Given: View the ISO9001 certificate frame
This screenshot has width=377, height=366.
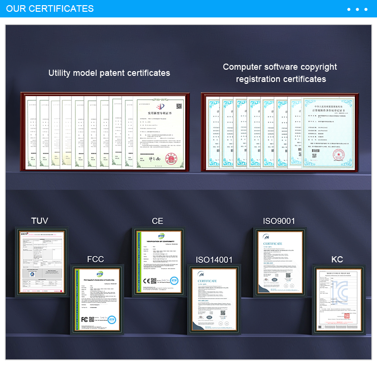Looking at the screenshot, I should (279, 262).
